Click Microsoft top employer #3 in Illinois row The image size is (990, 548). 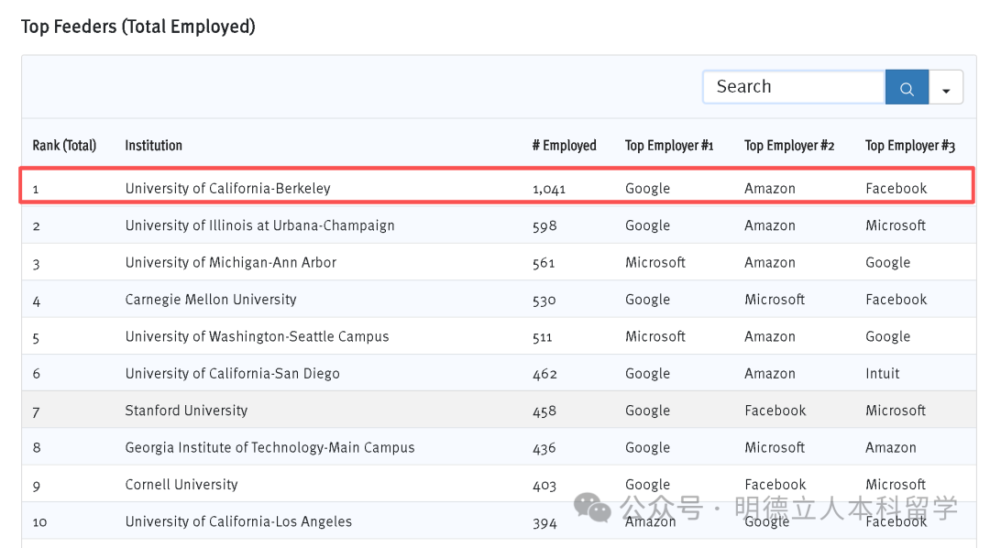pyautogui.click(x=896, y=225)
